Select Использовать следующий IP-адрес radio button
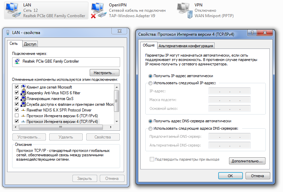Image resolution: width=283 pixels, height=192 pixels. [150, 83]
